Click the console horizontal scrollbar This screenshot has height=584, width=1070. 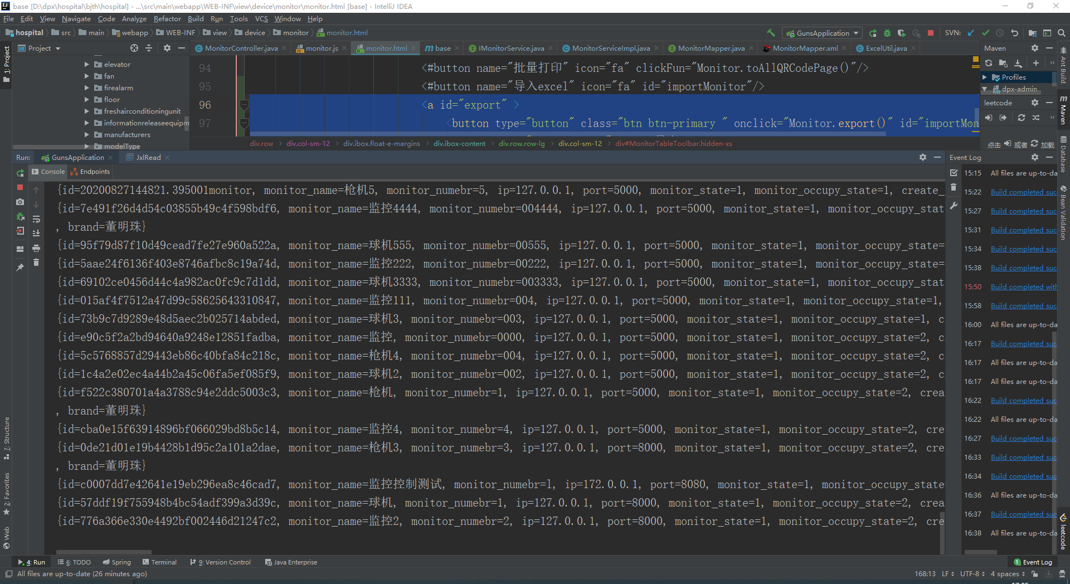pos(104,552)
